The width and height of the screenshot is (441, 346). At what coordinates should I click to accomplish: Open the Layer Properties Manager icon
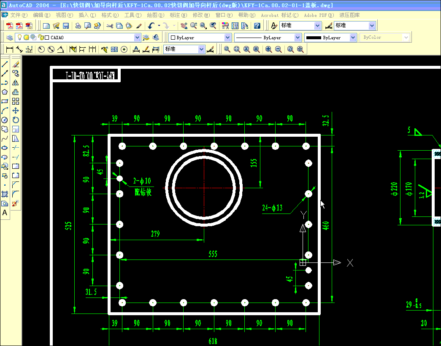pyautogui.click(x=10, y=38)
